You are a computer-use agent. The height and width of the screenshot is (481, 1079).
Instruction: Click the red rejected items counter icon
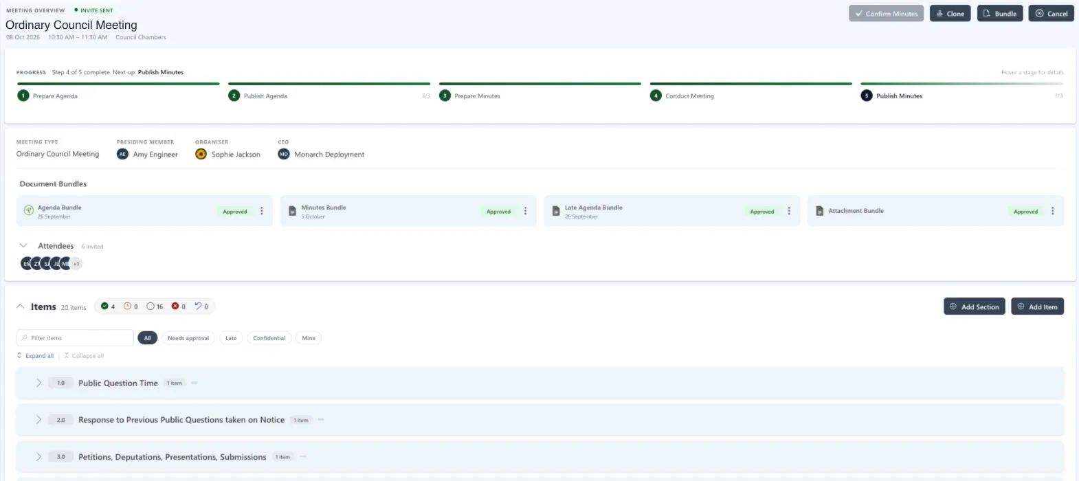pyautogui.click(x=175, y=306)
